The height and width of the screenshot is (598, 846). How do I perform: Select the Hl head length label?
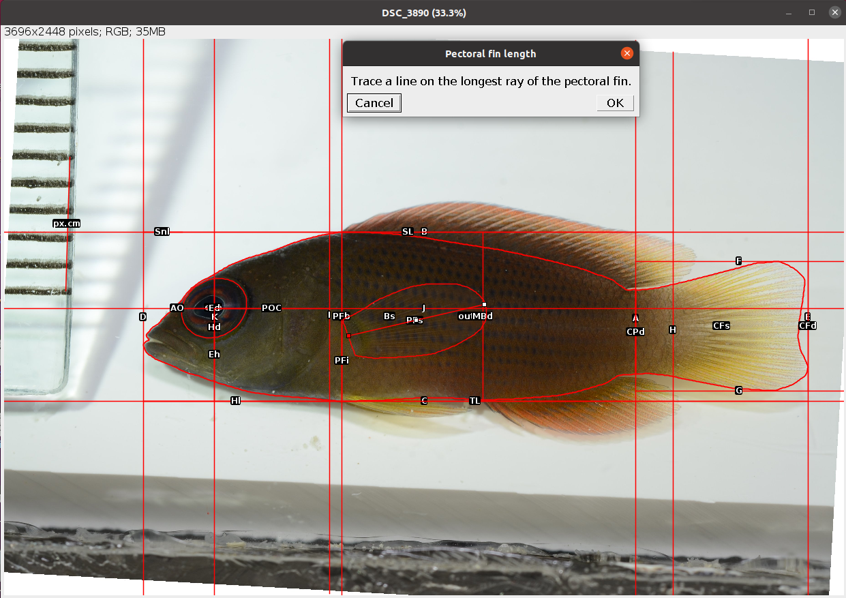(235, 400)
